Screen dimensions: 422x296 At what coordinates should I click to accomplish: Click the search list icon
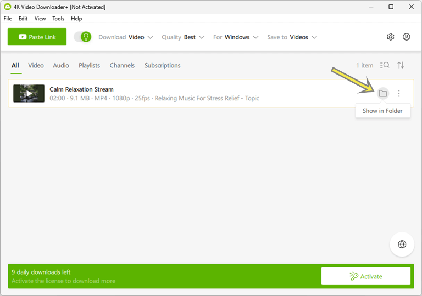[x=385, y=65]
